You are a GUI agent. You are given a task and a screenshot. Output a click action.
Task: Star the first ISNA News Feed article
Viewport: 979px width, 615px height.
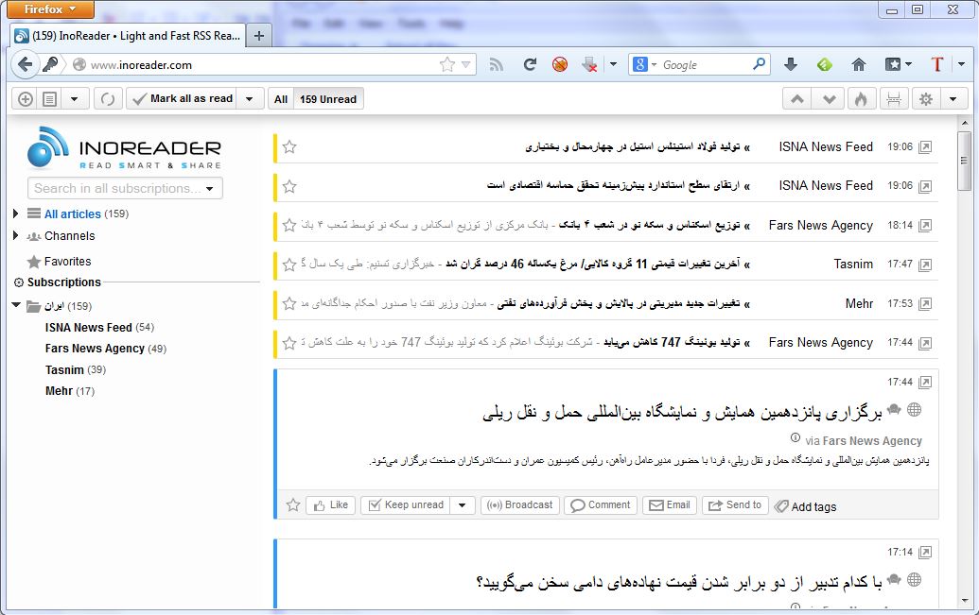(289, 147)
